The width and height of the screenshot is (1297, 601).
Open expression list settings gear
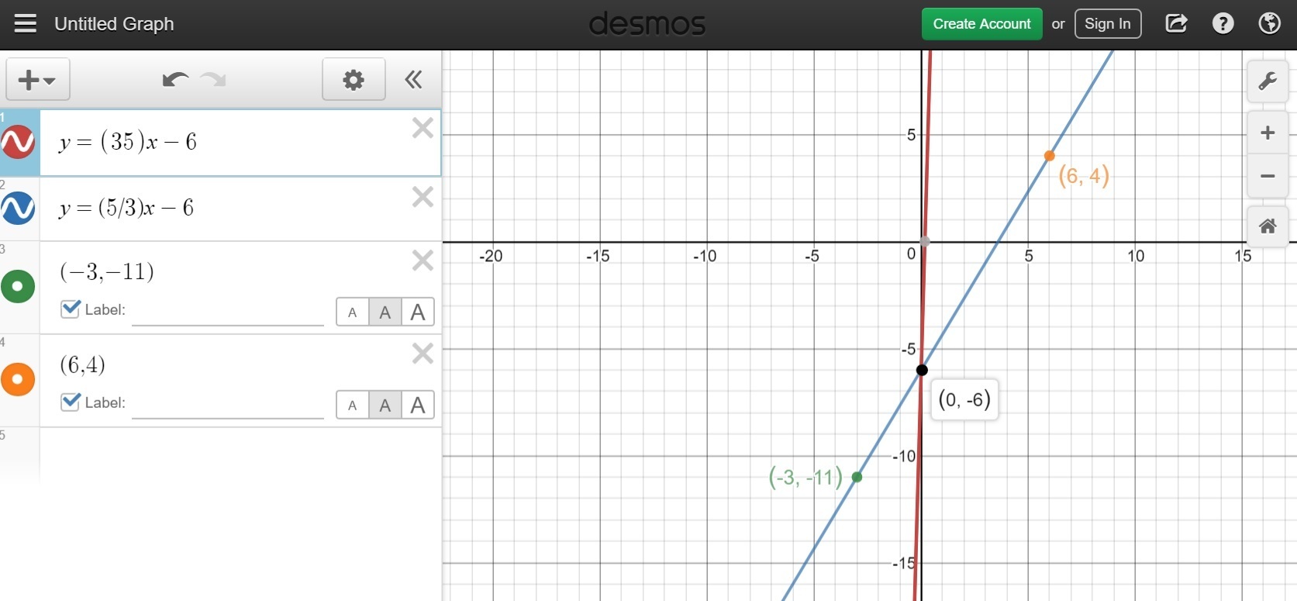click(x=354, y=79)
